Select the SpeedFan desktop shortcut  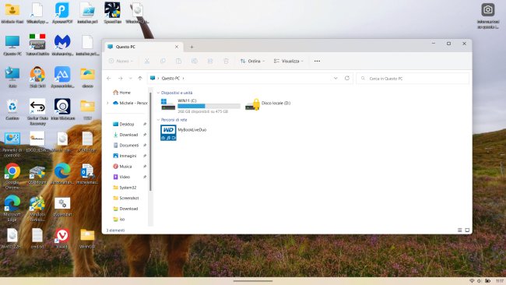tap(112, 13)
